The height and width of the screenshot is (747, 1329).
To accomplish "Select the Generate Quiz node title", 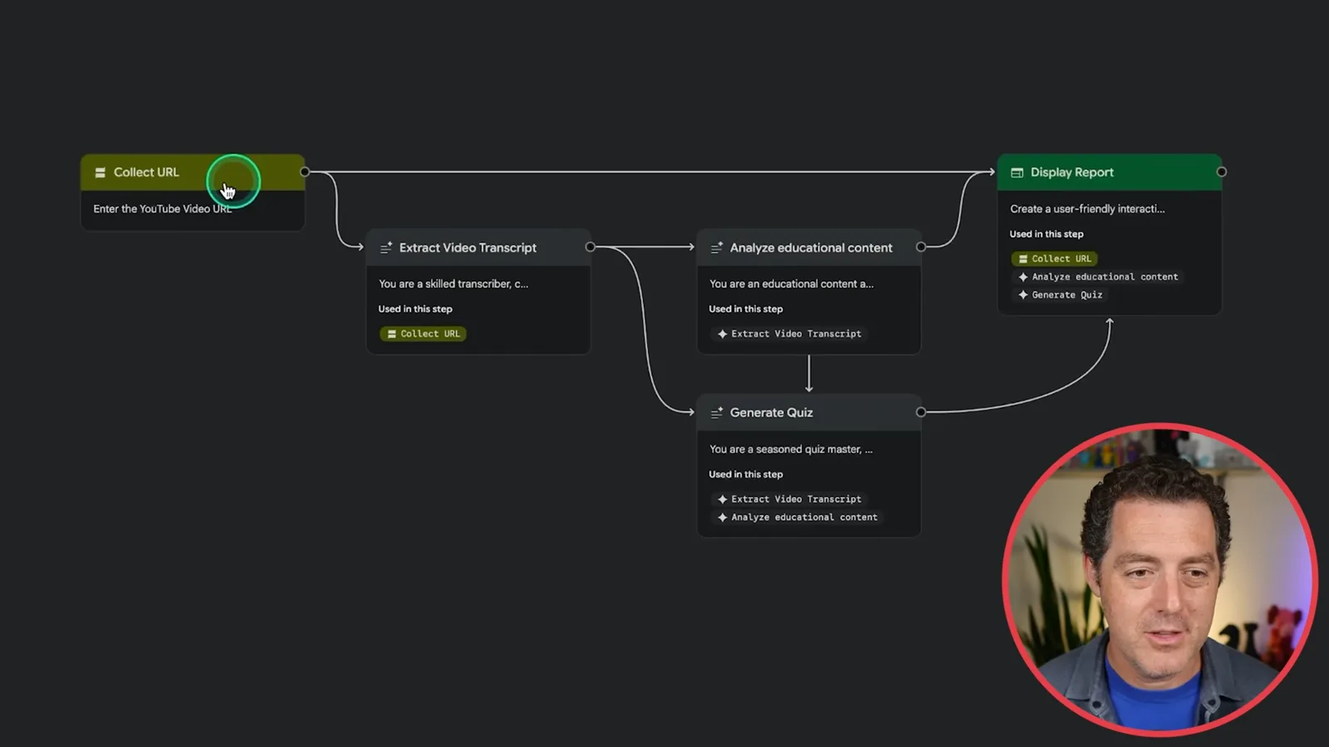I will (771, 413).
